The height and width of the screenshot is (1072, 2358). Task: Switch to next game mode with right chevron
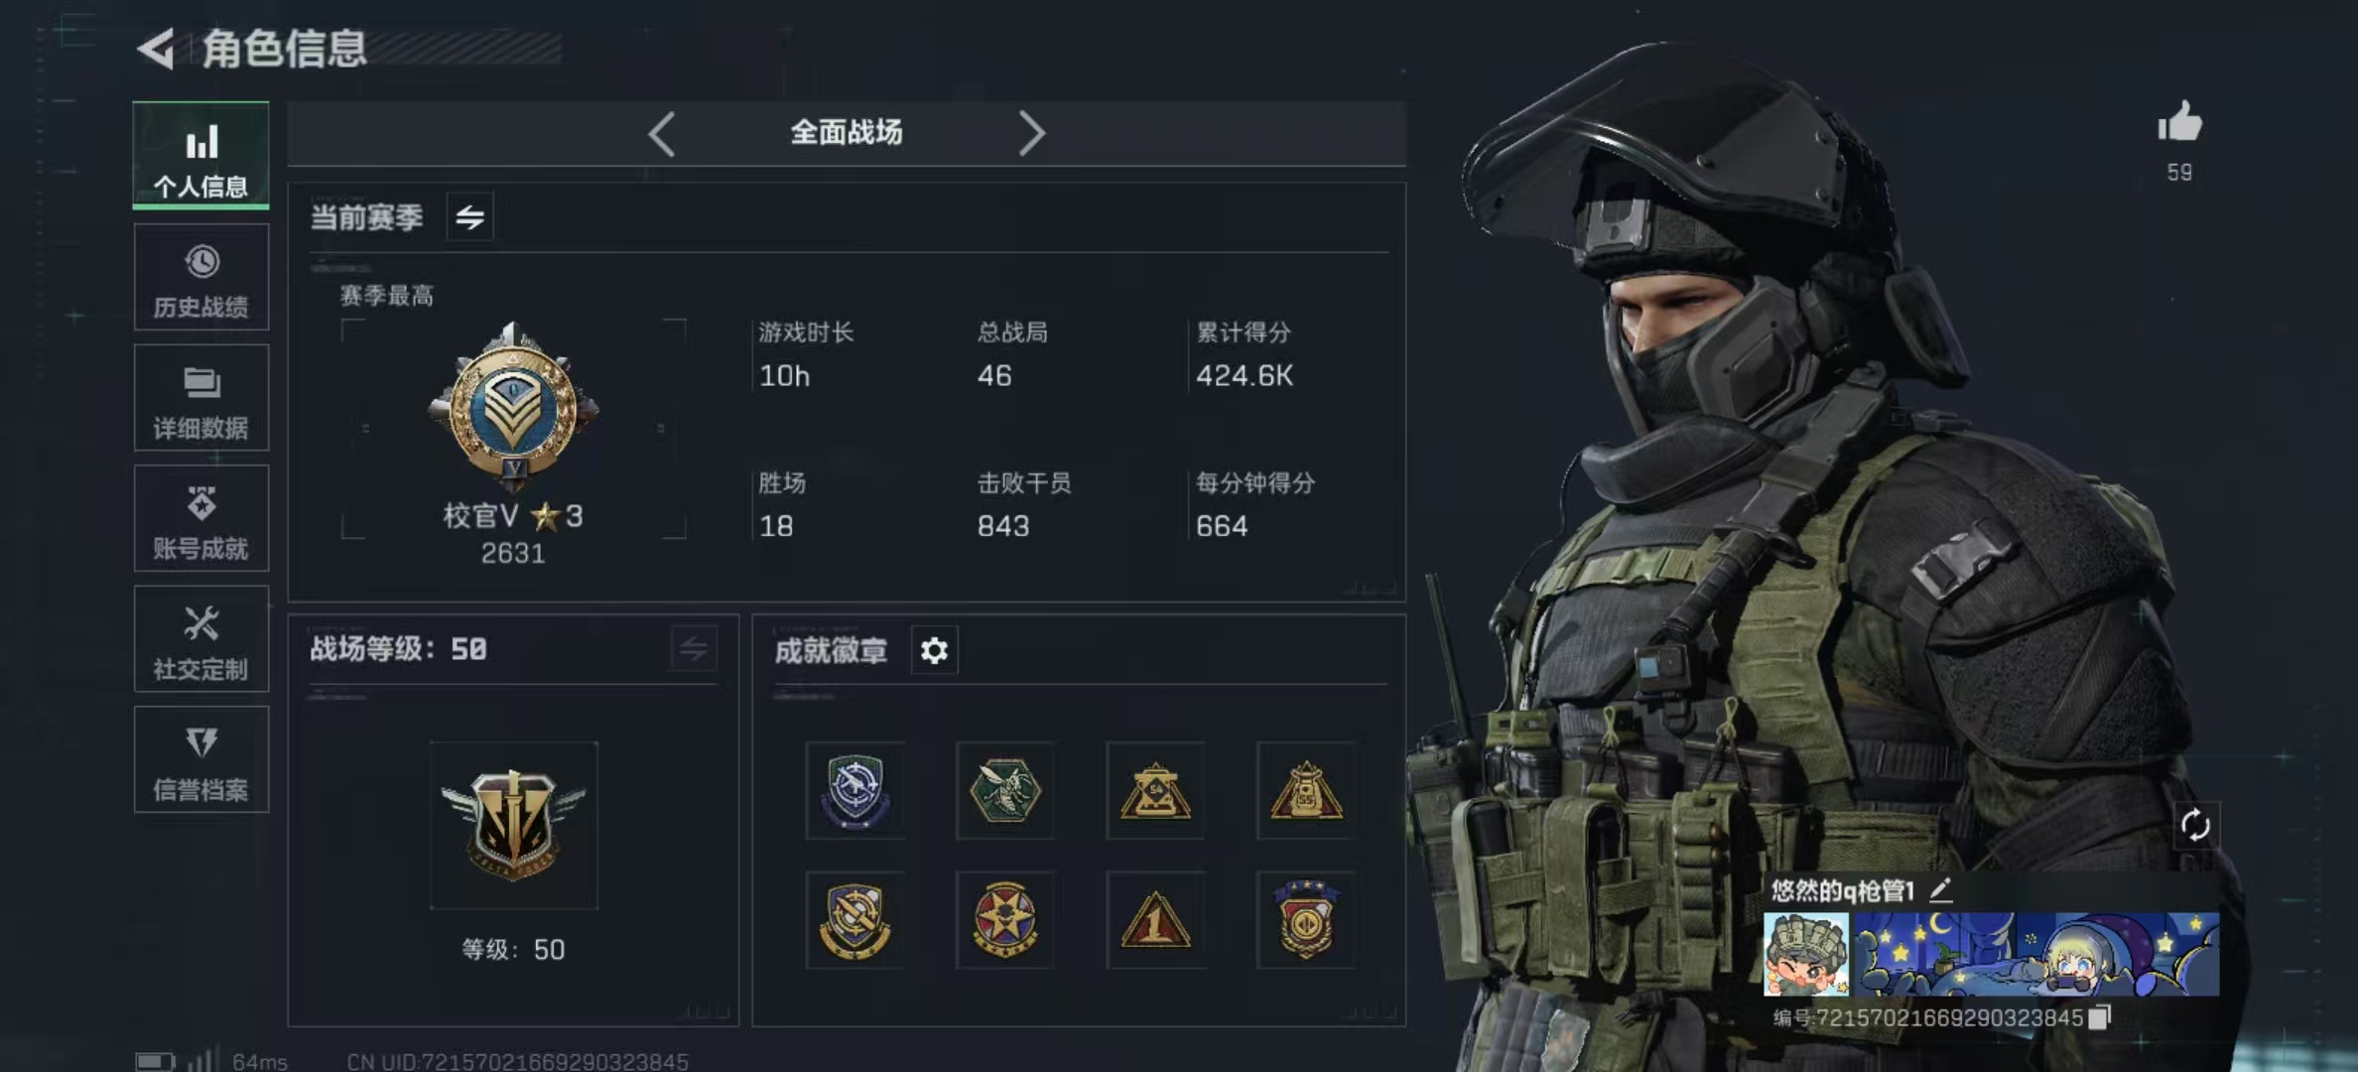click(1031, 133)
